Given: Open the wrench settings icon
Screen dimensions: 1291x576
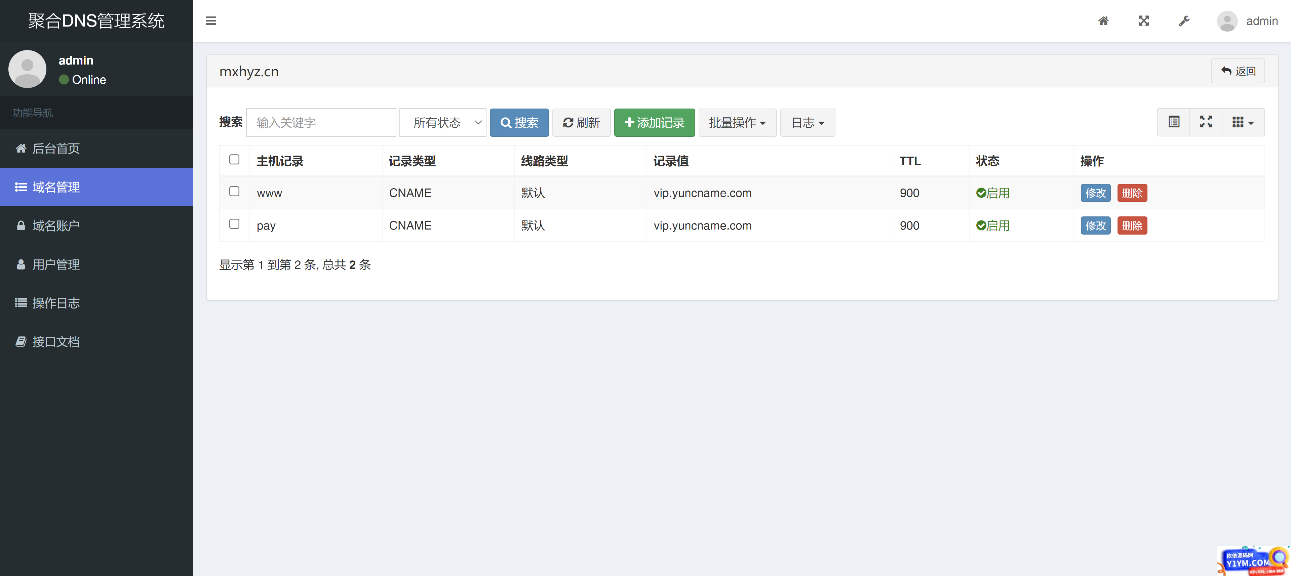Looking at the screenshot, I should pos(1184,20).
